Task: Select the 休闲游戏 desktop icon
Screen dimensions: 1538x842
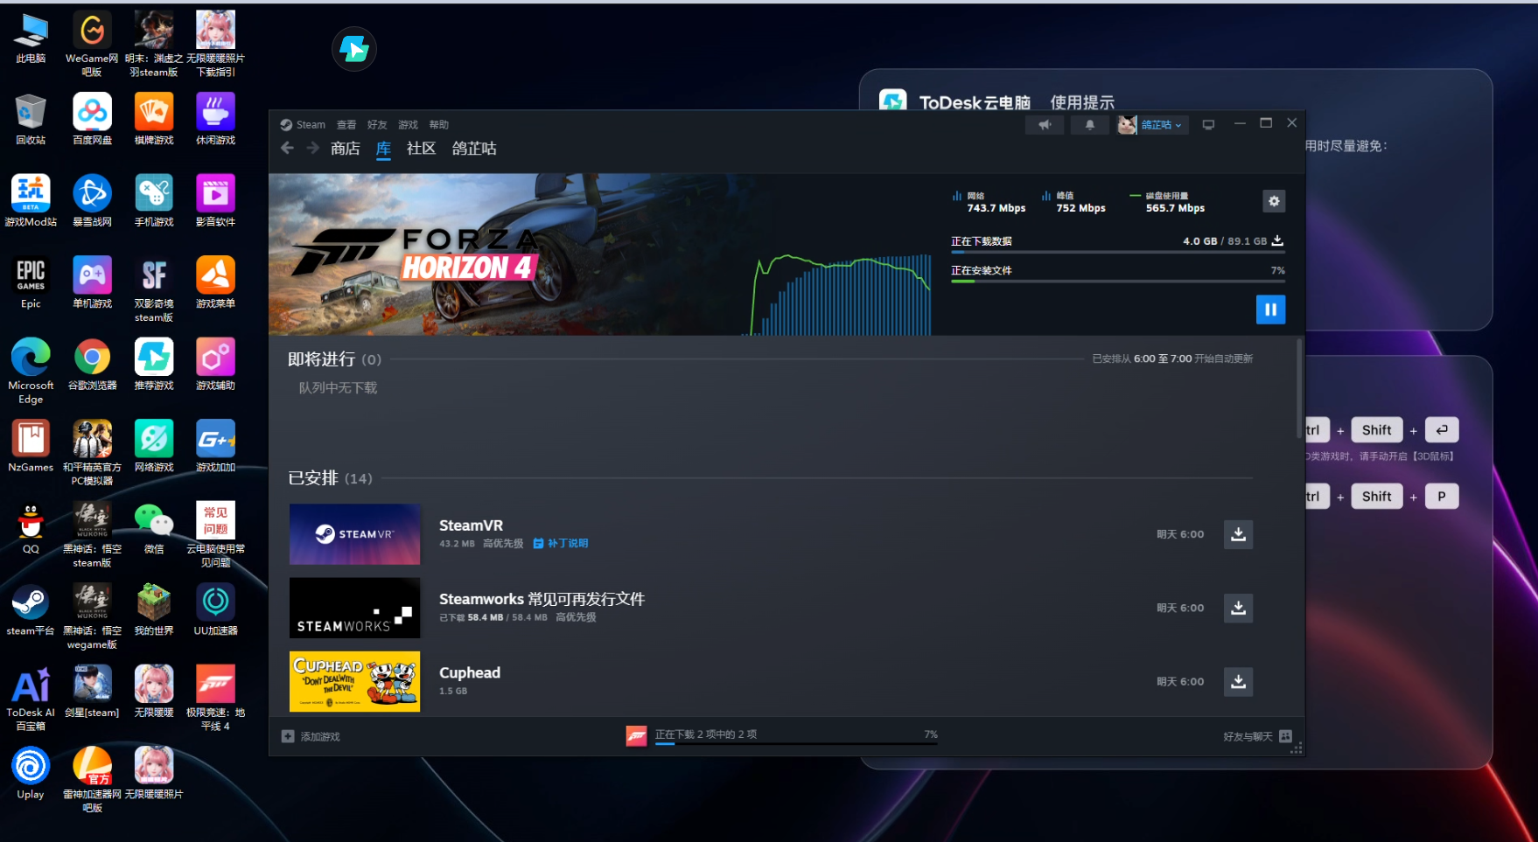Action: click(215, 120)
